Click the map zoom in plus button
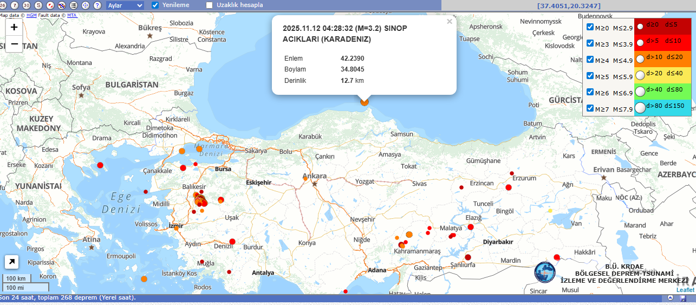The width and height of the screenshot is (696, 305). point(14,27)
